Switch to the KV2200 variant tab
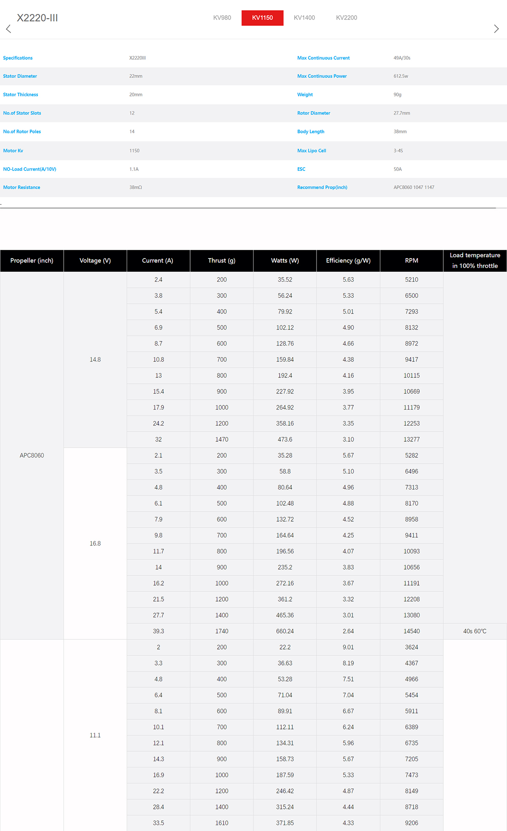The image size is (507, 831). pyautogui.click(x=346, y=18)
